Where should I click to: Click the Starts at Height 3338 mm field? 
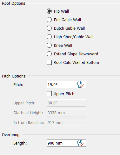(x=66, y=113)
